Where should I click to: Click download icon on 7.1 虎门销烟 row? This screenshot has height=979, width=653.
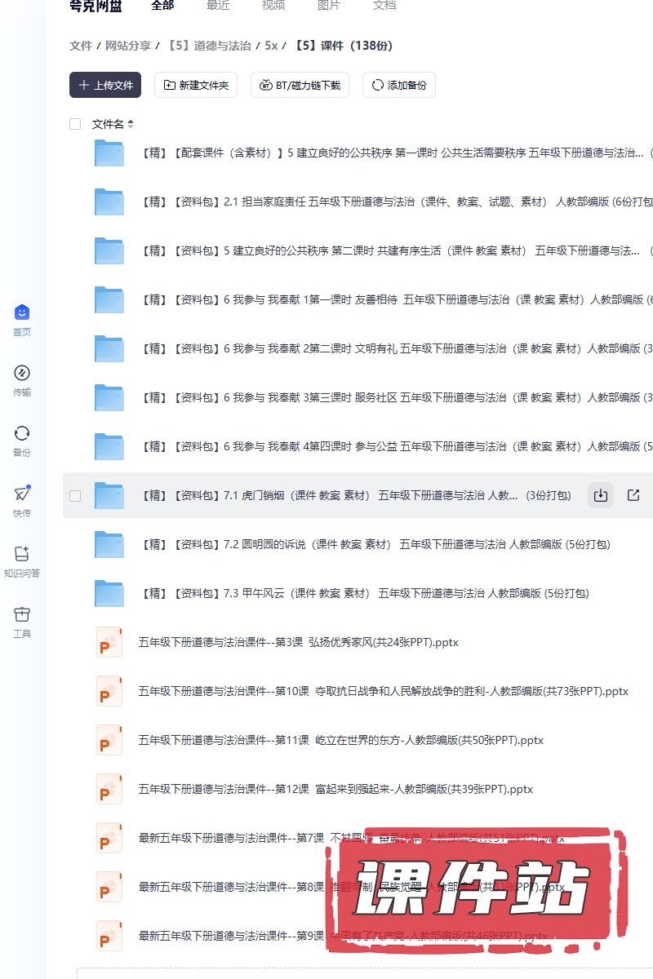coord(601,495)
